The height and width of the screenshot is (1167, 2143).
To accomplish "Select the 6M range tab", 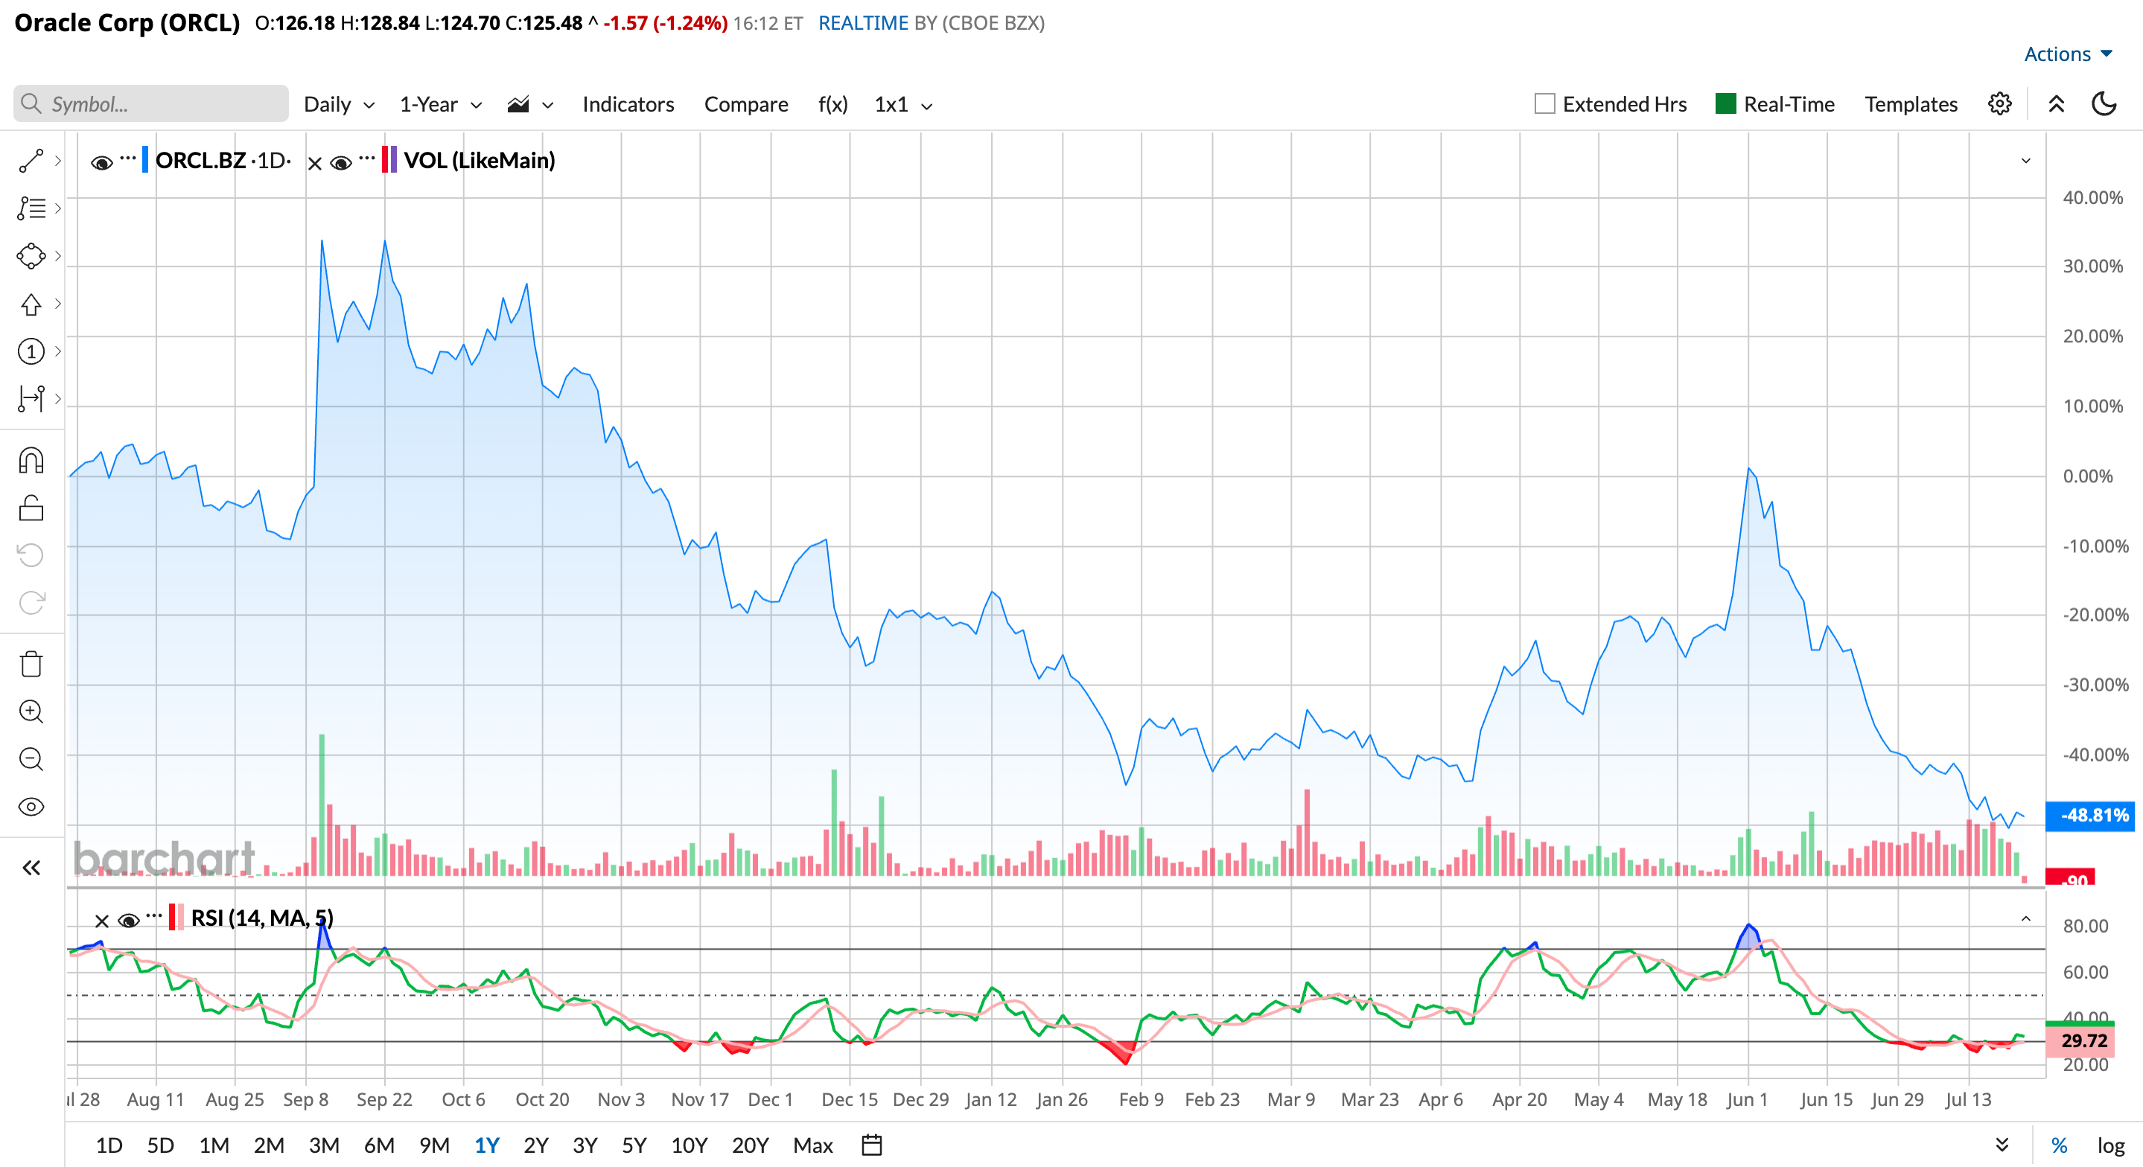I will (x=378, y=1145).
